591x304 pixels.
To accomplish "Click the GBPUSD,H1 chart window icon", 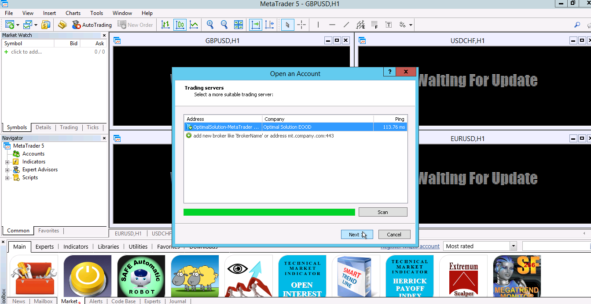I will (x=117, y=41).
